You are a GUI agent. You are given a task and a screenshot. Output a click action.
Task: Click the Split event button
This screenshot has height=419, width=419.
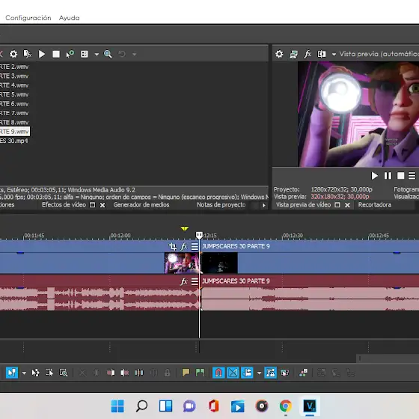pos(139,373)
